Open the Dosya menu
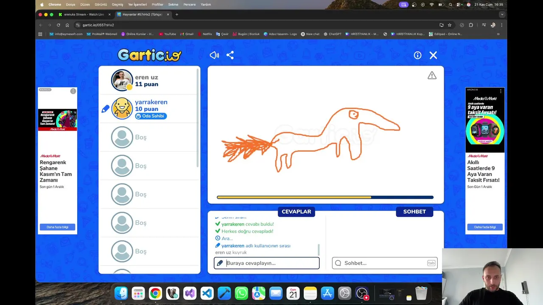 [70, 5]
